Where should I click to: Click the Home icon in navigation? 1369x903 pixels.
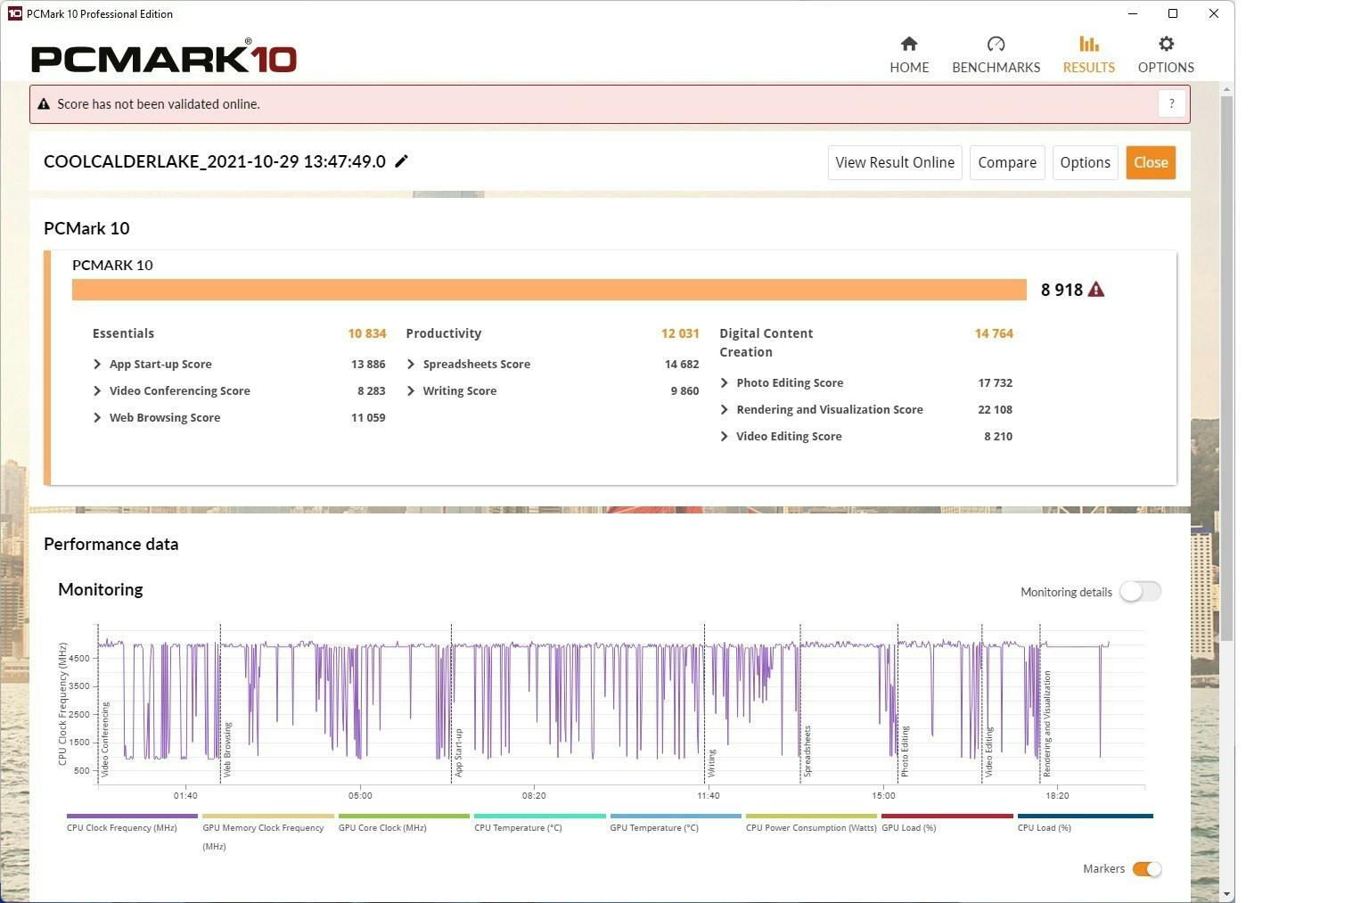(908, 45)
